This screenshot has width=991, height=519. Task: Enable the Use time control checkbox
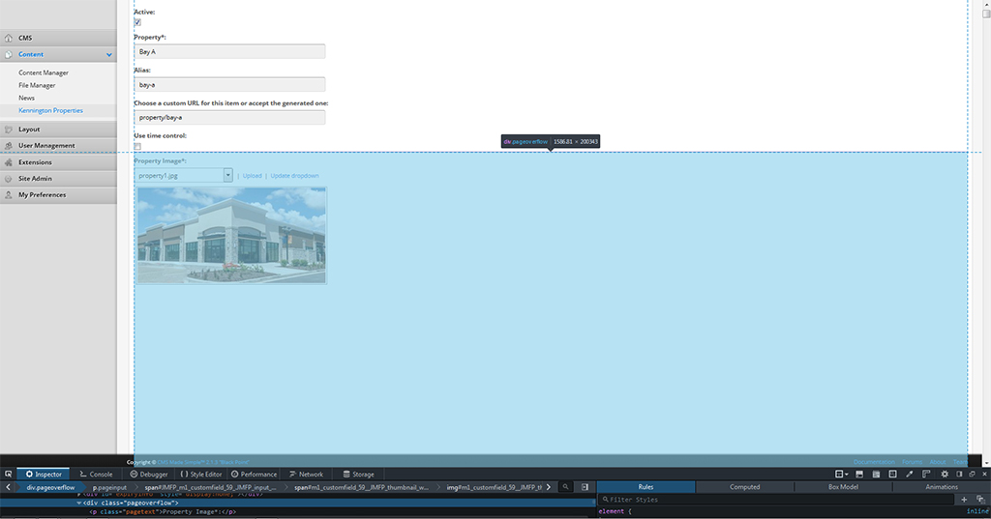coord(137,147)
